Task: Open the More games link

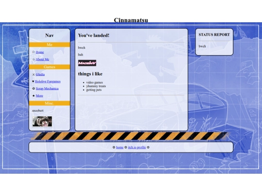Action: click(39, 96)
